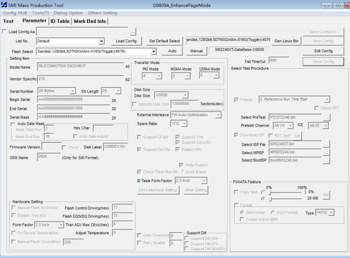
Task: Open the All CE dropdown
Action: [x=326, y=126]
